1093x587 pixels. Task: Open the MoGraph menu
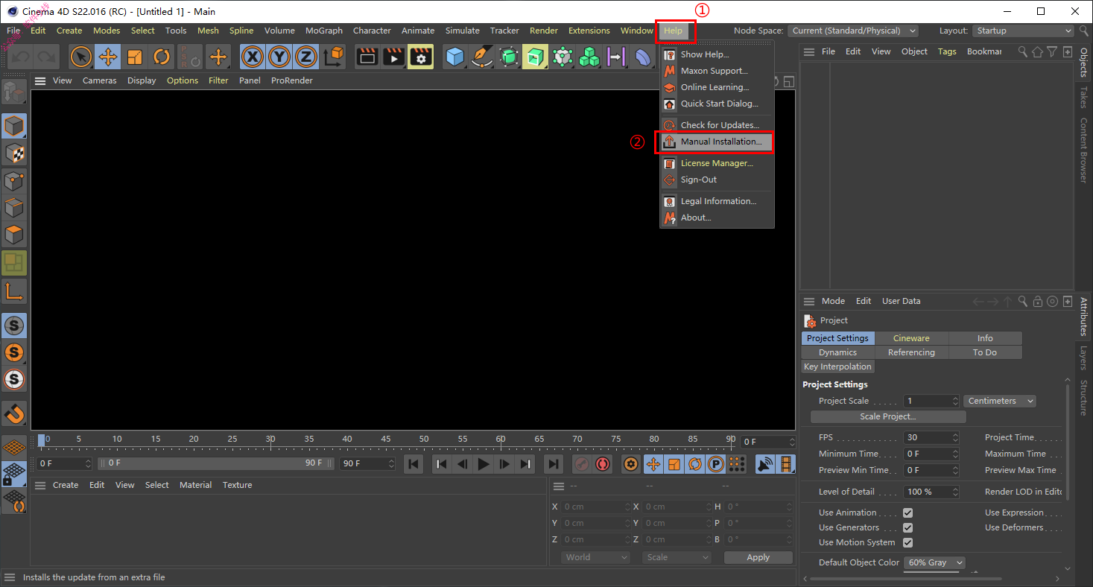point(324,31)
